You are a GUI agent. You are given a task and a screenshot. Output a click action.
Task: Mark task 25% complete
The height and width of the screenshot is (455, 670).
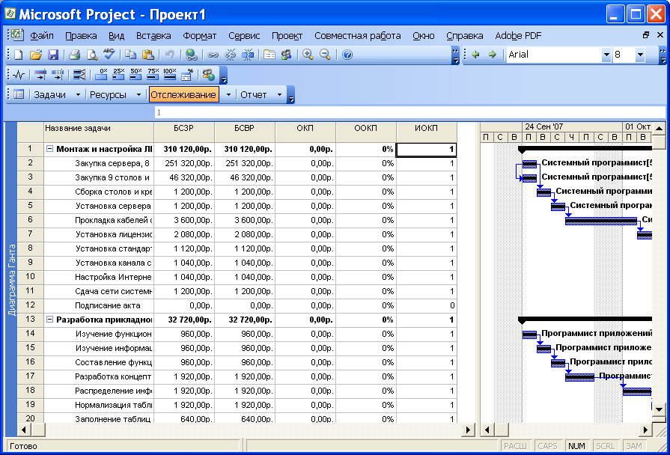point(118,75)
